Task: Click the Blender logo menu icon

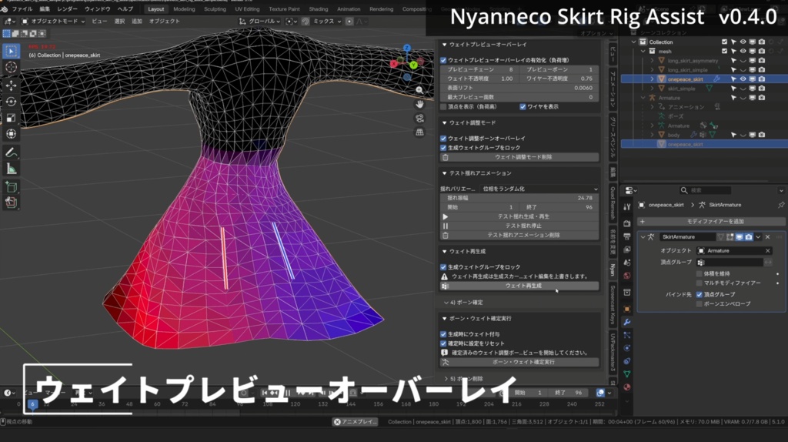Action: click(5, 9)
